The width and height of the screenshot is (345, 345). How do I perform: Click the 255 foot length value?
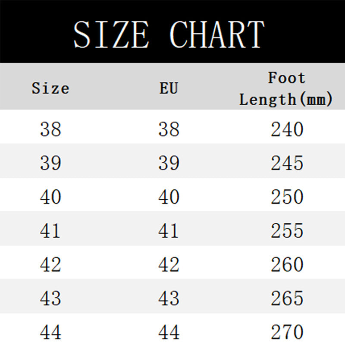pyautogui.click(x=287, y=231)
